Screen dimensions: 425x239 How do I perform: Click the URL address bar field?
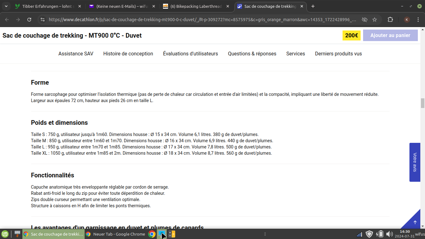[202, 20]
